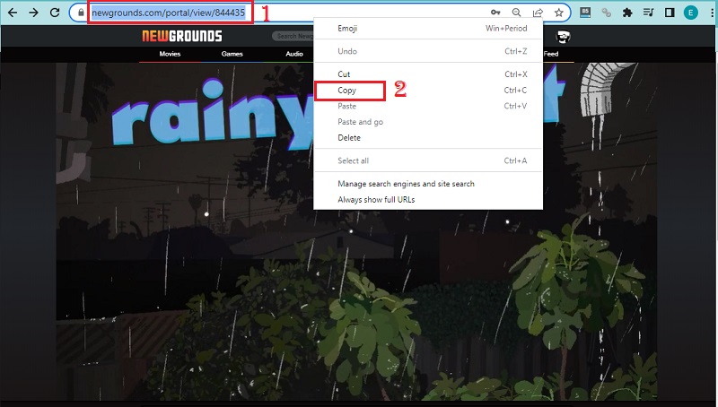Open the profile avatar labeled E
Image resolution: width=718 pixels, height=407 pixels.
coord(690,13)
